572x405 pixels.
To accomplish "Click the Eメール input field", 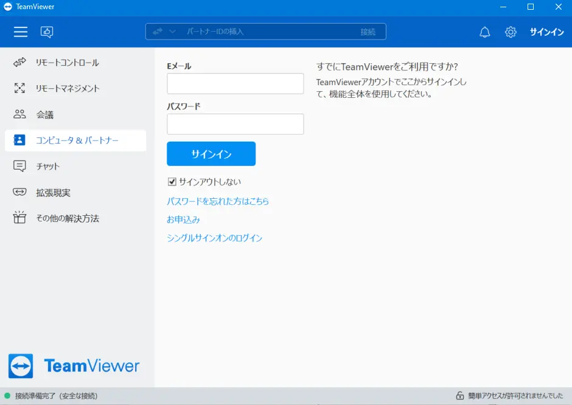I will [235, 83].
